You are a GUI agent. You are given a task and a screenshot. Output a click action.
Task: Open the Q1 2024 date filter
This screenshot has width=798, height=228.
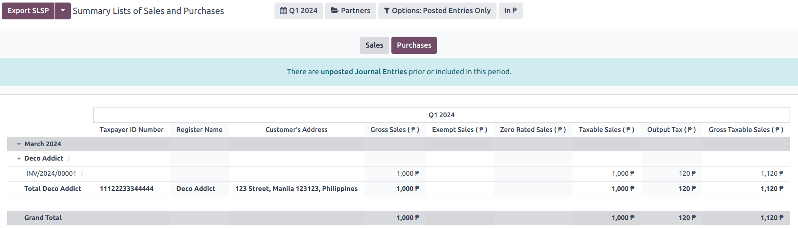299,11
